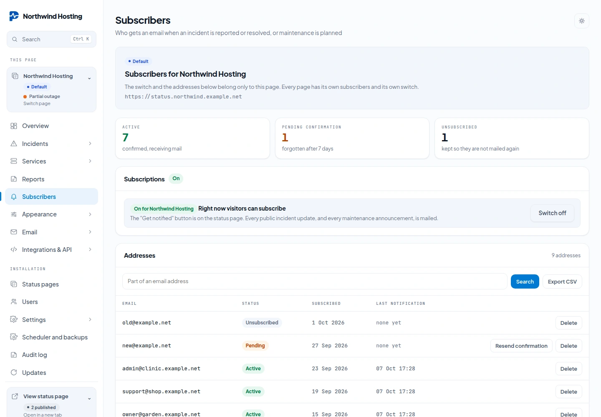
Task: Click the Updates refresh icon
Action: [14, 372]
